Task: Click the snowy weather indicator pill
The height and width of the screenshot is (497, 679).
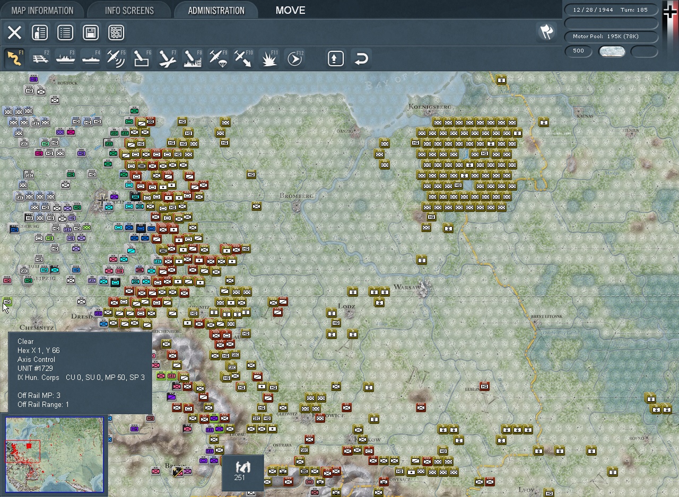Action: [x=612, y=51]
